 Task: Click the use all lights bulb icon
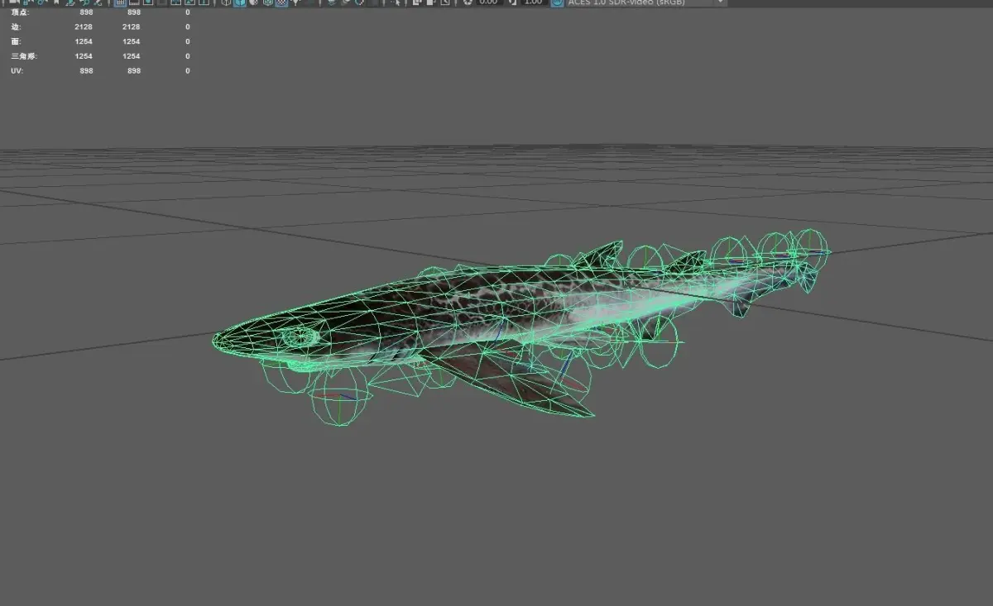[295, 3]
